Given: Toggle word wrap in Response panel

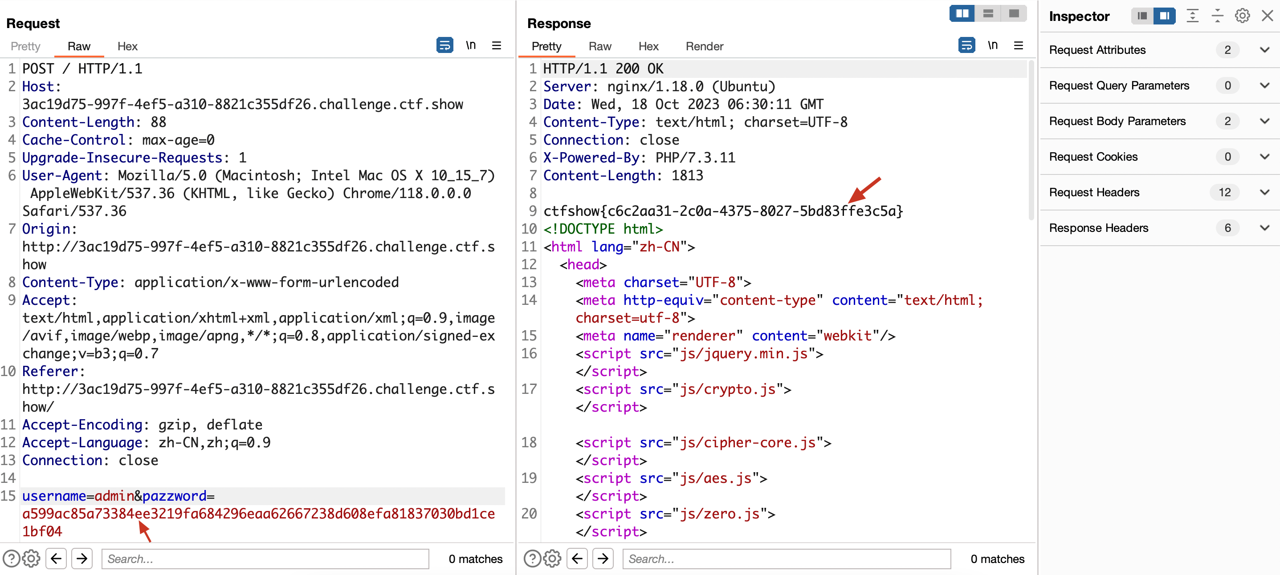Looking at the screenshot, I should [x=966, y=46].
